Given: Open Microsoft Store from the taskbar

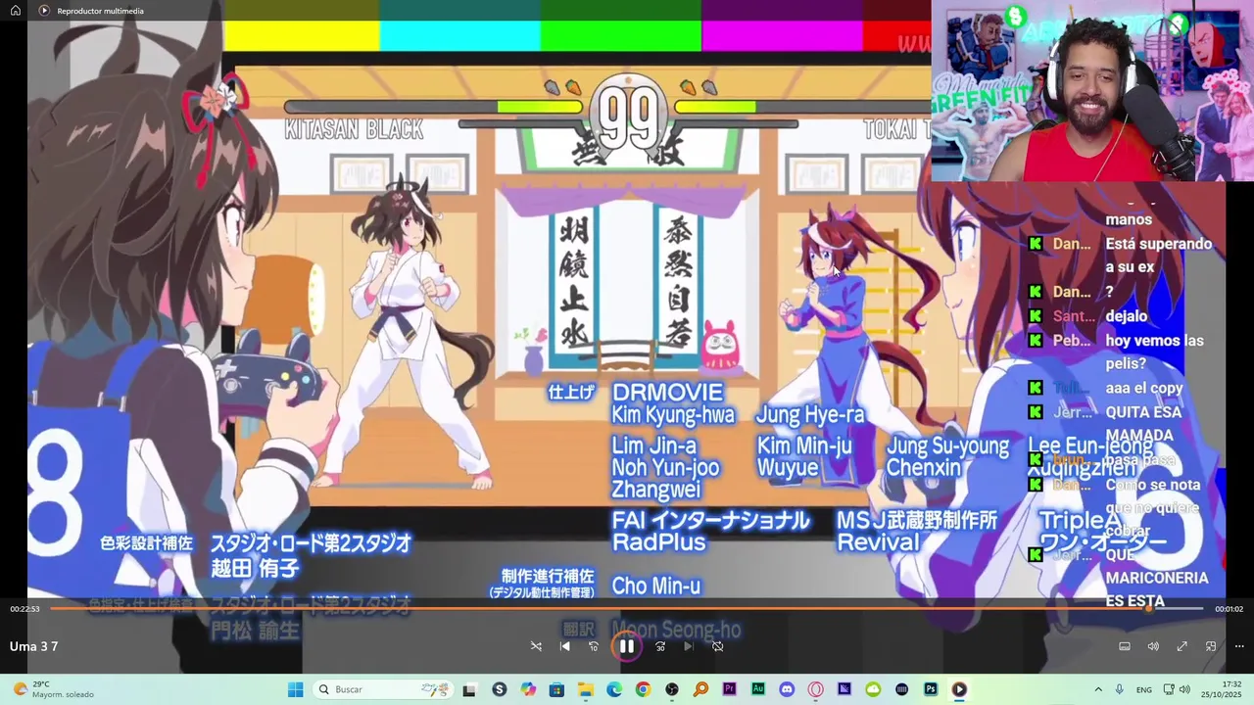Looking at the screenshot, I should coord(556,689).
